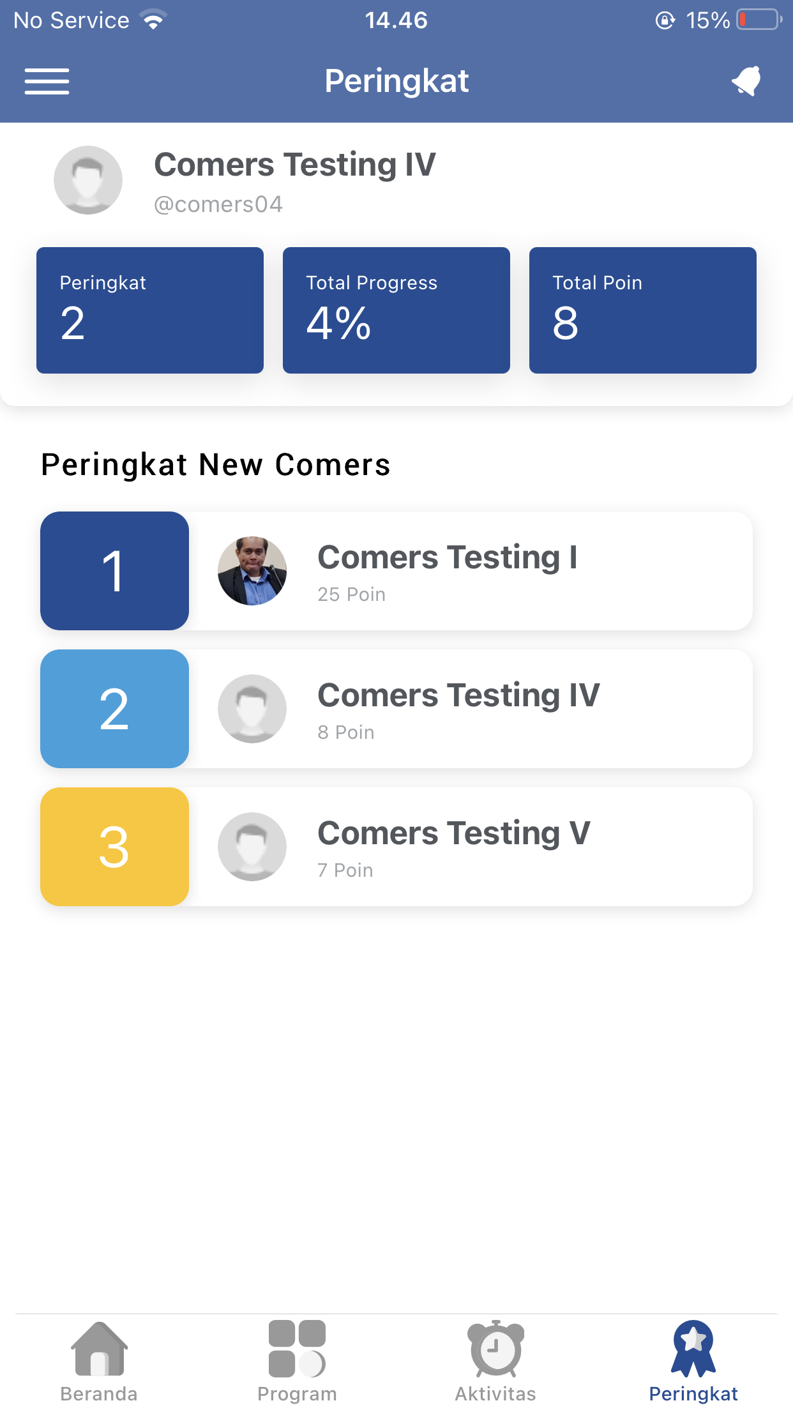Open Comers Testing V ranking row
The width and height of the screenshot is (793, 1410).
coord(472,847)
